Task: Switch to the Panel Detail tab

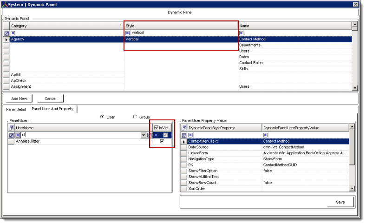Action: [x=16, y=109]
